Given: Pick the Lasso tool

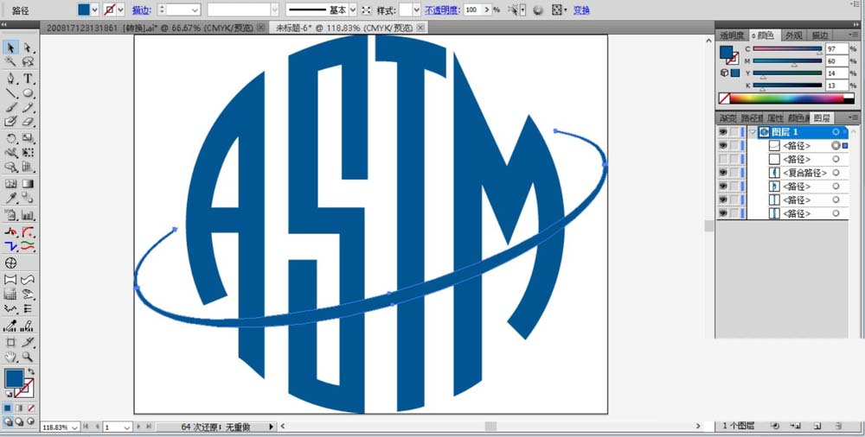Looking at the screenshot, I should pos(29,61).
